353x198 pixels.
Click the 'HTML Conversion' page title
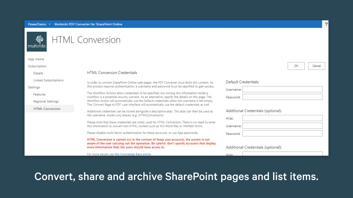86,40
